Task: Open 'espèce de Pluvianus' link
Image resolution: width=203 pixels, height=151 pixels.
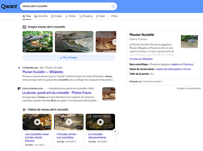Action: (182, 64)
